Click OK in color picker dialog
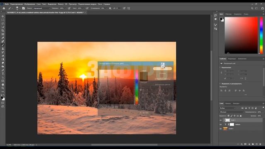This screenshot has height=149, width=265. [162, 69]
